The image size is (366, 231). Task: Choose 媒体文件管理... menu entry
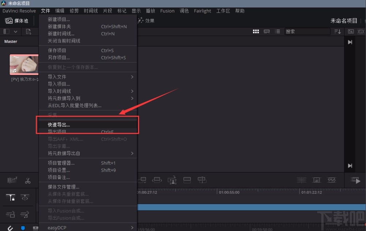pyautogui.click(x=88, y=187)
